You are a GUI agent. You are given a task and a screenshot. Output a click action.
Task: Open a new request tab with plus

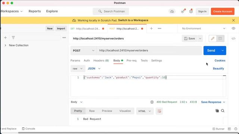pyautogui.click(x=151, y=28)
